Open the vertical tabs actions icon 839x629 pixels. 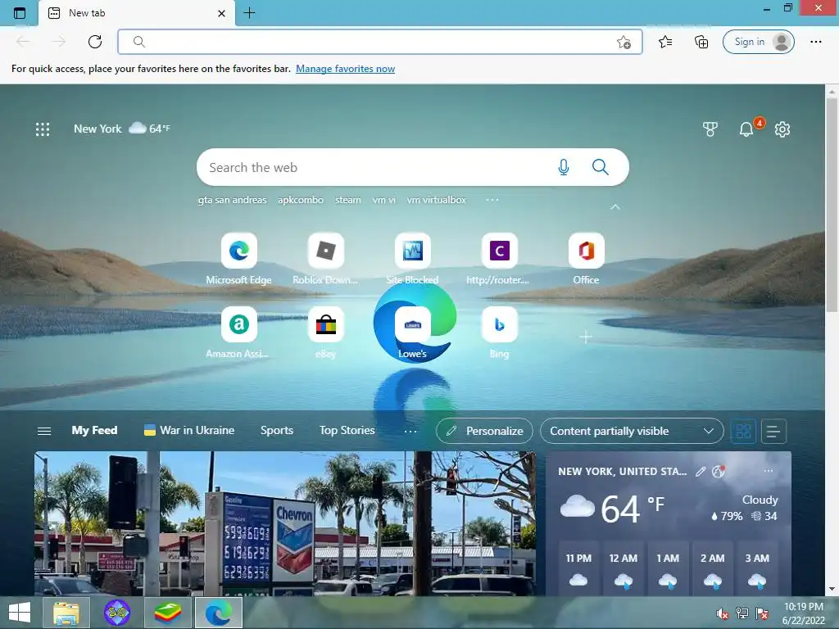pos(20,13)
